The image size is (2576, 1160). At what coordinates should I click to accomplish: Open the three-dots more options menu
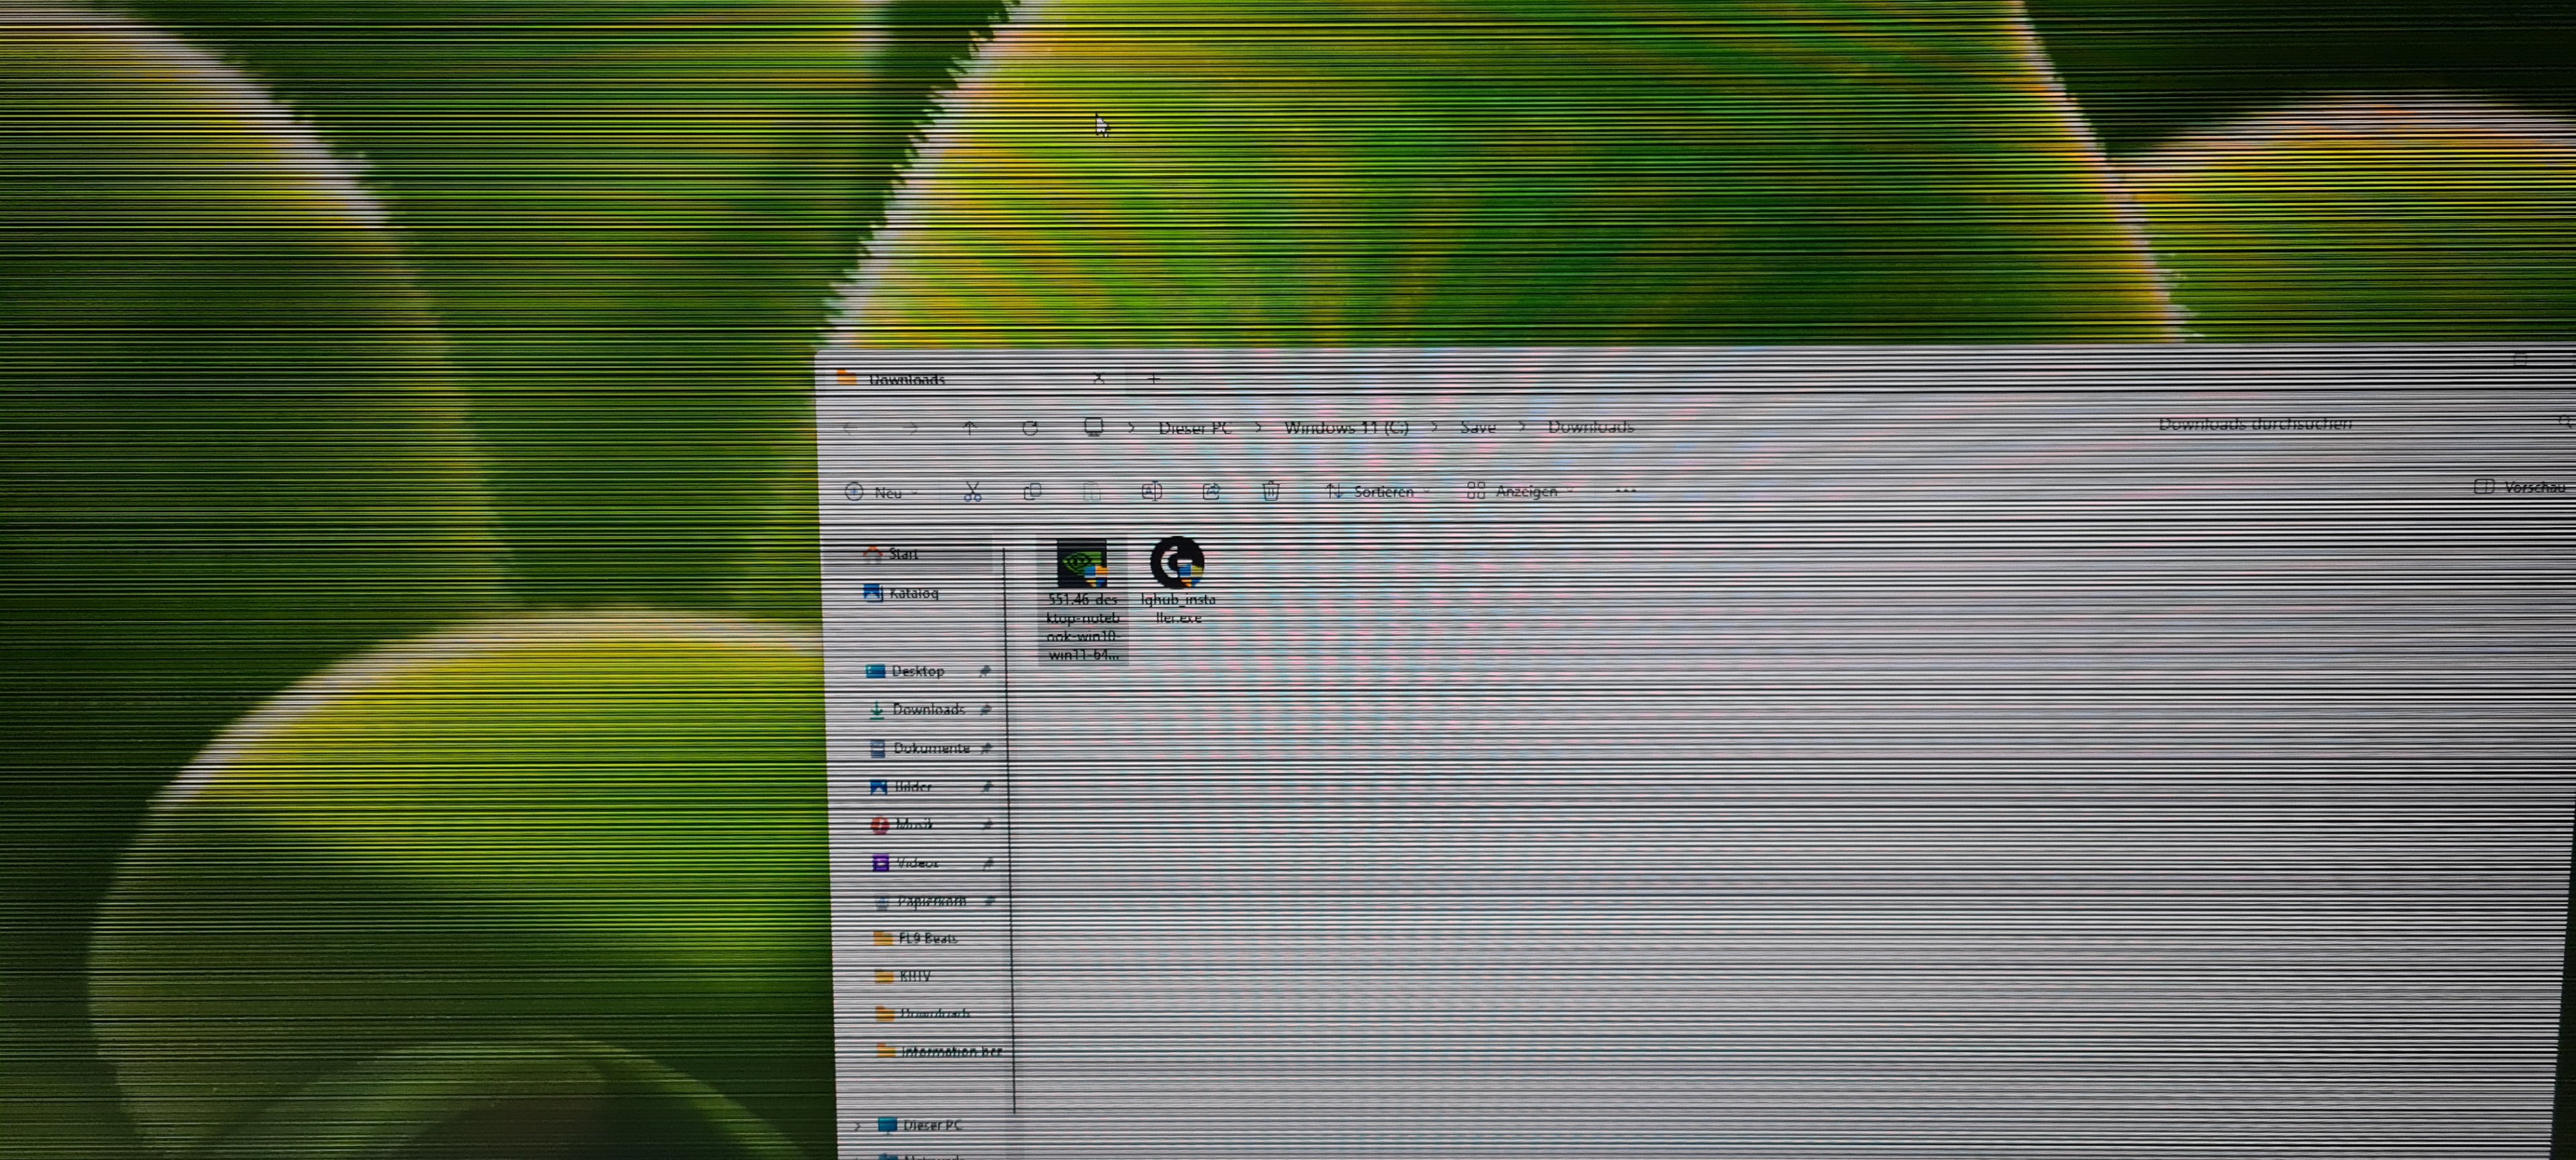coord(1625,489)
